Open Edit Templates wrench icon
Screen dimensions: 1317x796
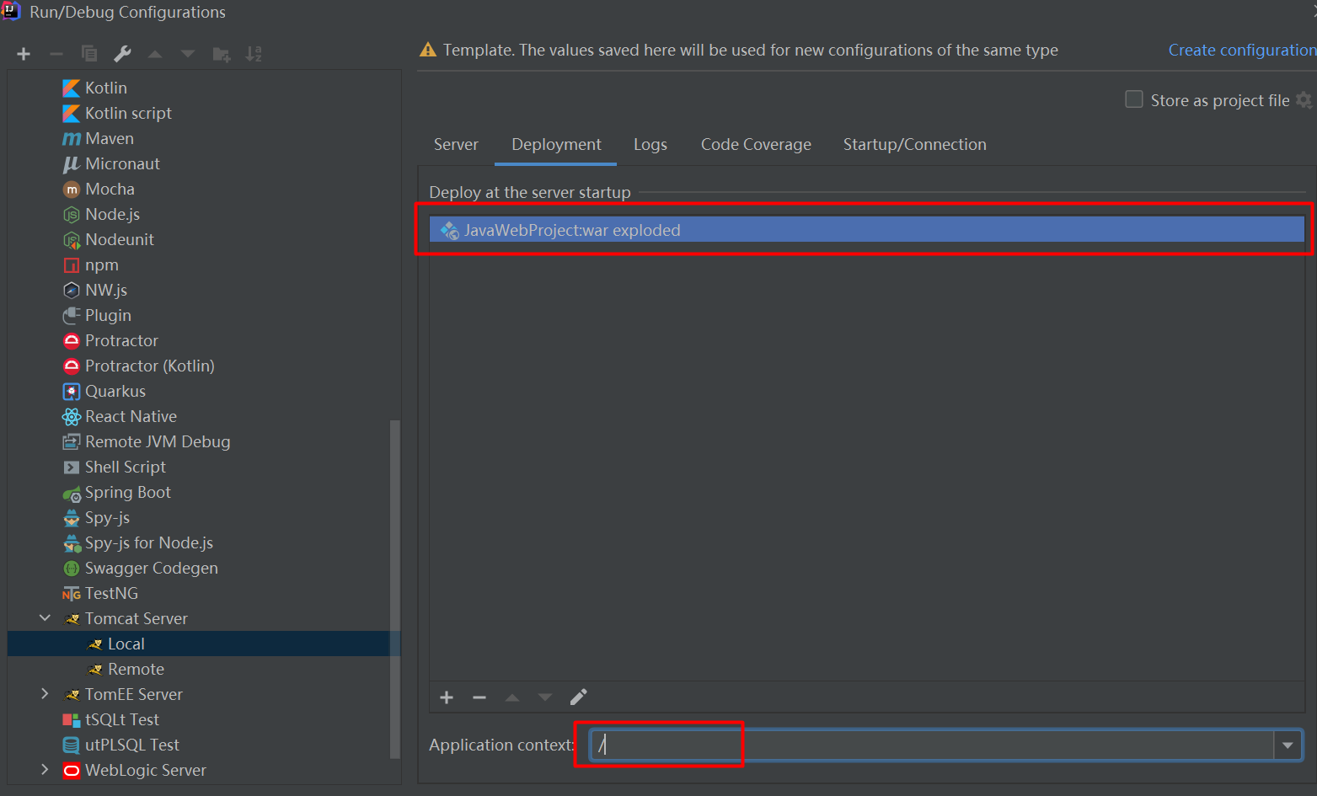pyautogui.click(x=122, y=54)
